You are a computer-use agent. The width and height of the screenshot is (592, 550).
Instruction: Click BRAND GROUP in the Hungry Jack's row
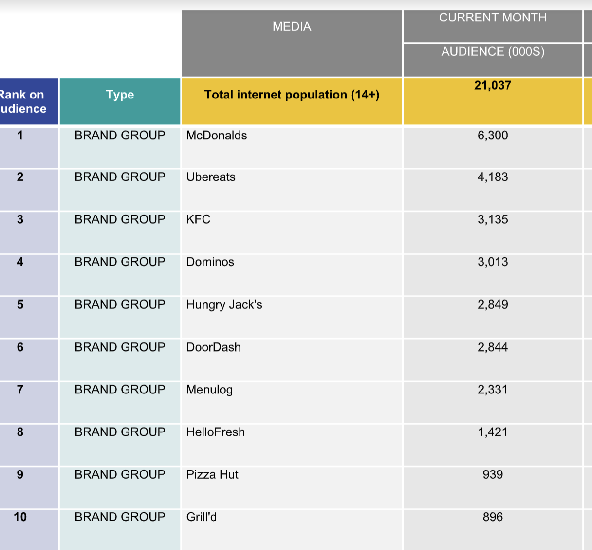coord(120,304)
